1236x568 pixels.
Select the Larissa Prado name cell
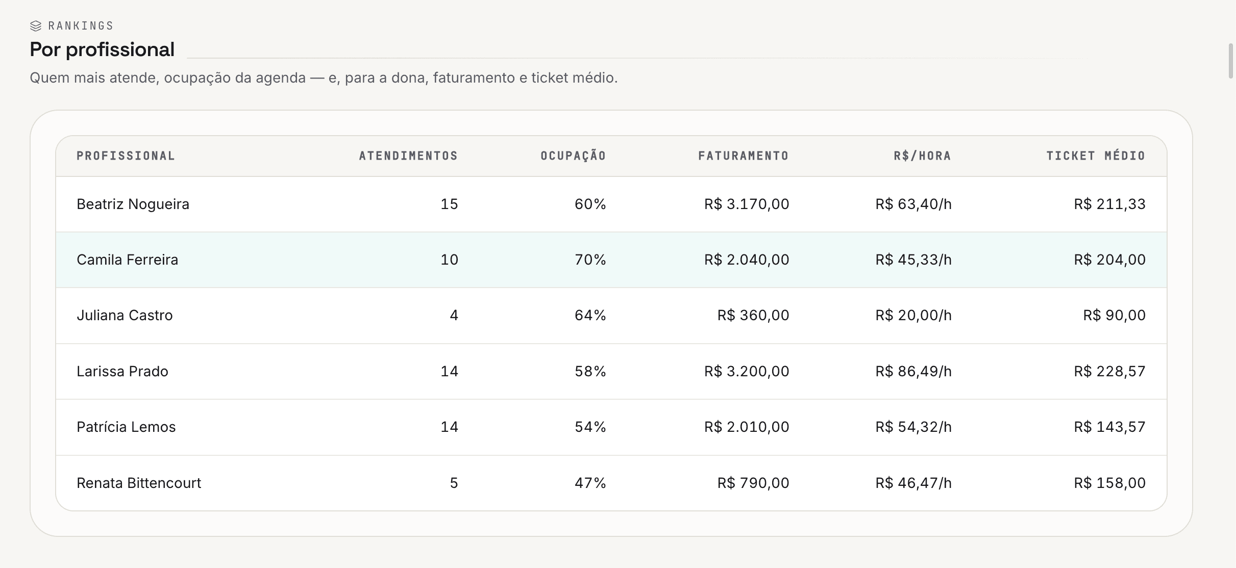122,371
